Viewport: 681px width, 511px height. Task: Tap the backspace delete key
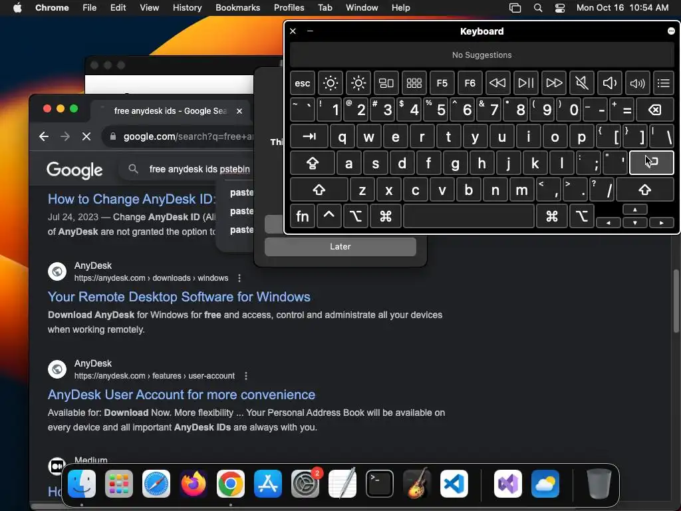(x=655, y=110)
